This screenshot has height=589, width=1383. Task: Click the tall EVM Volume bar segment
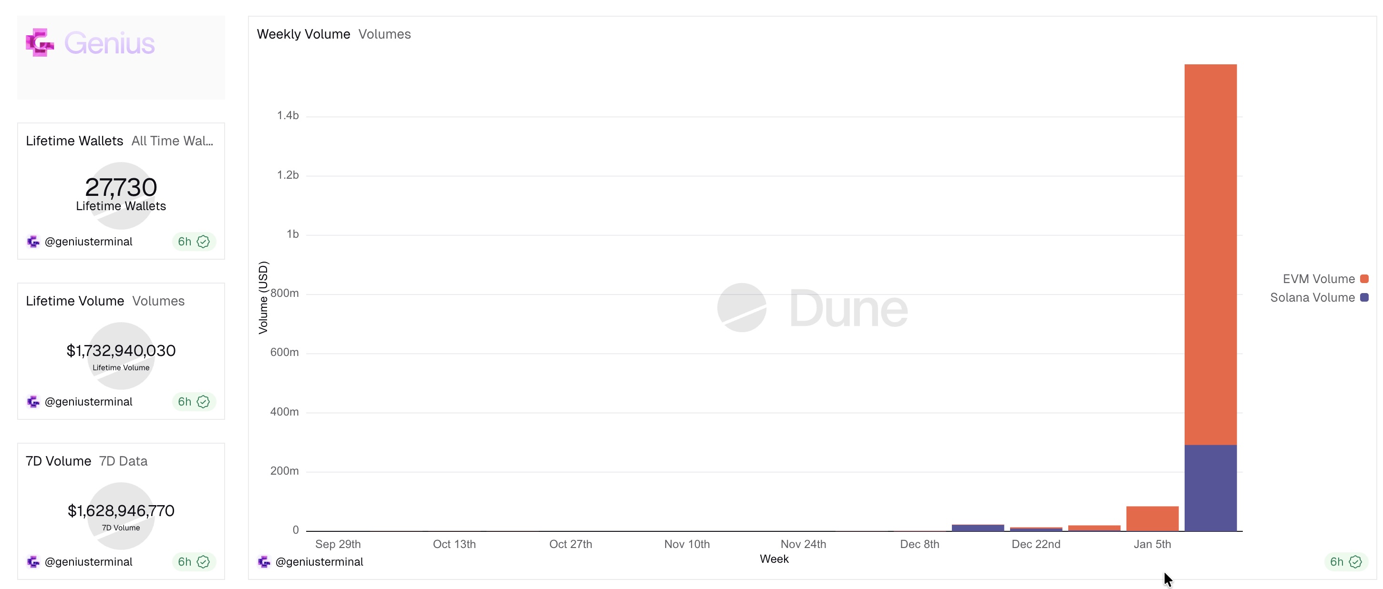pyautogui.click(x=1210, y=252)
